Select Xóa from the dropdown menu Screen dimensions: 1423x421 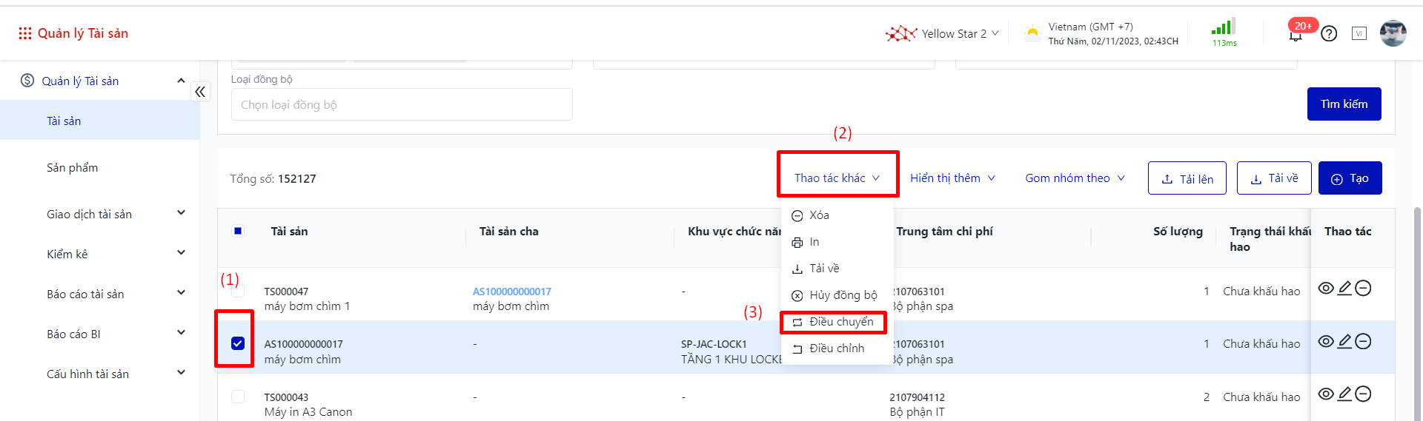pos(837,215)
